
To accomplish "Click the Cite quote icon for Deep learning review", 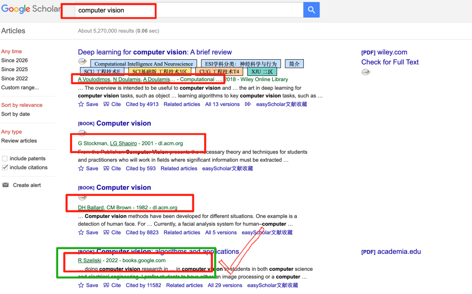I will [106, 104].
